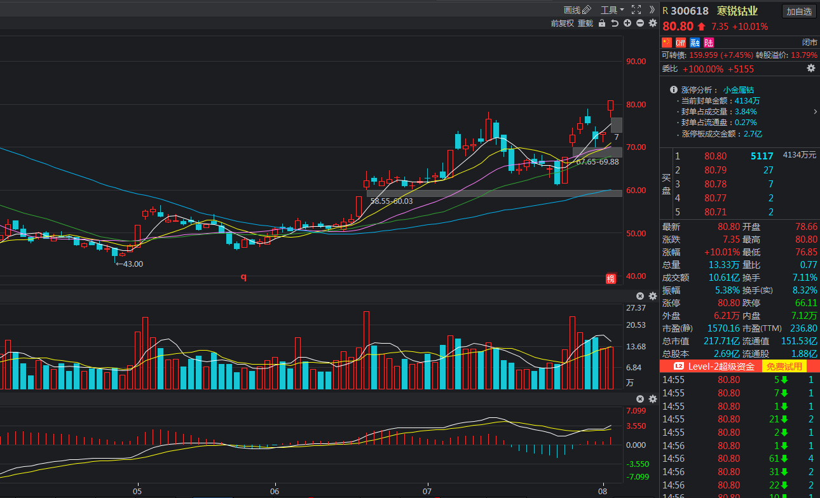Open the 小金属钴 sector link

pos(738,90)
